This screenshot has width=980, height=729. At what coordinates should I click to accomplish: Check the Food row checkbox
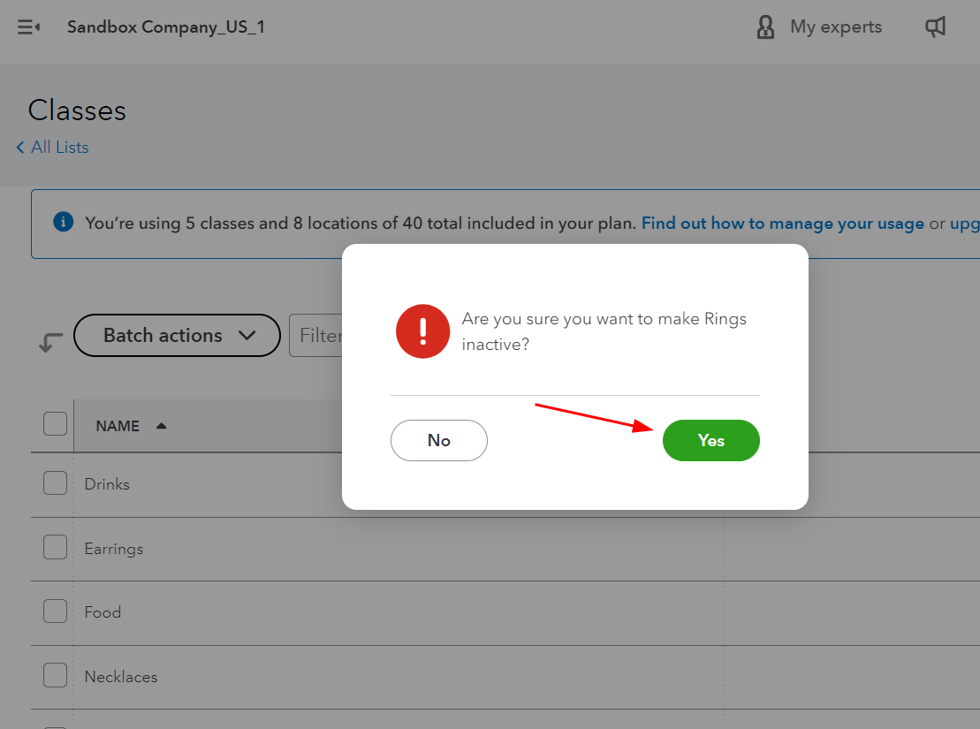click(54, 611)
